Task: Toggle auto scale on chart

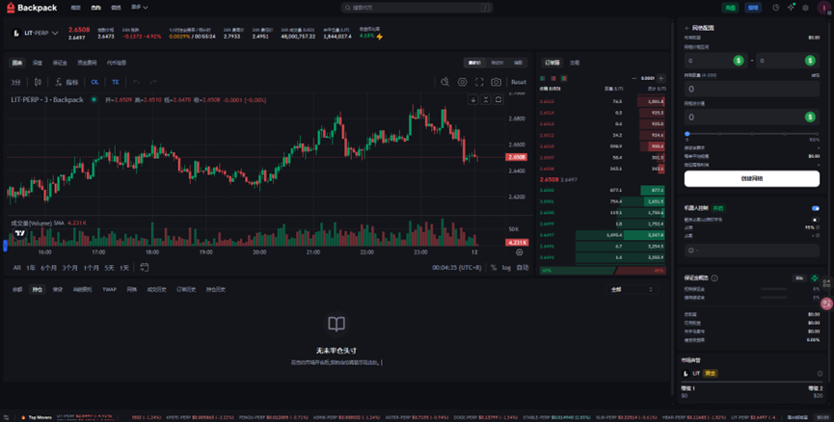Action: [x=523, y=267]
